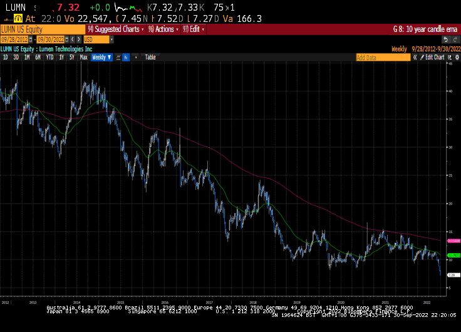Open the Table view
The image size is (461, 332).
150,58
